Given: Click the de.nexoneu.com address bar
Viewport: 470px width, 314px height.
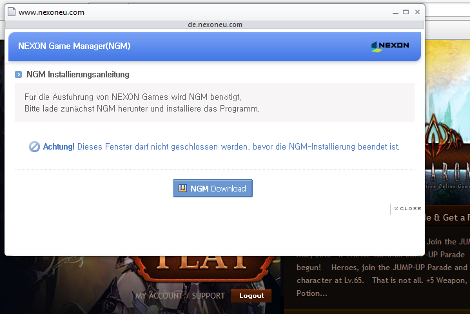Looking at the screenshot, I should point(215,25).
